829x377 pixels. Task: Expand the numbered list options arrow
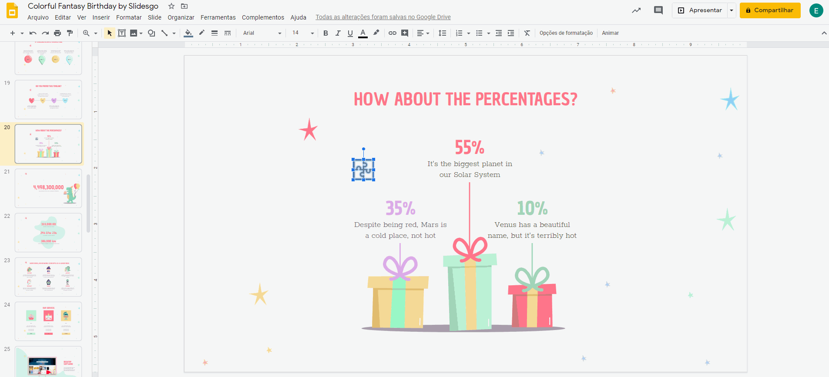pyautogui.click(x=469, y=33)
